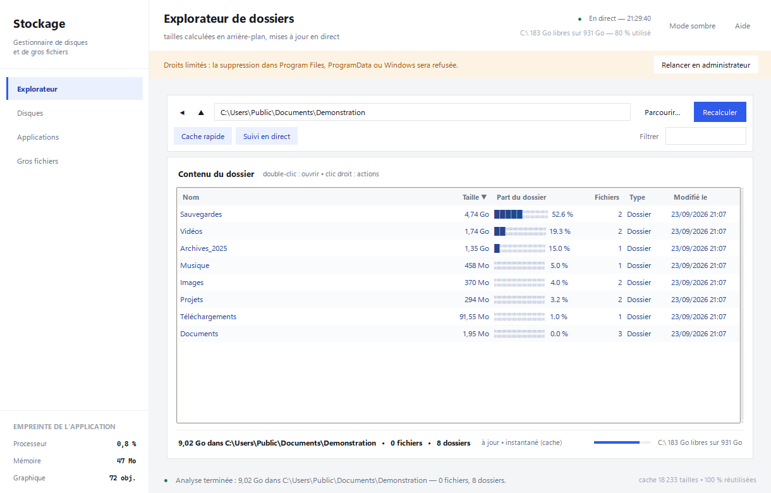This screenshot has height=493, width=771.
Task: Select the Sauvegardes folder row
Action: point(458,214)
